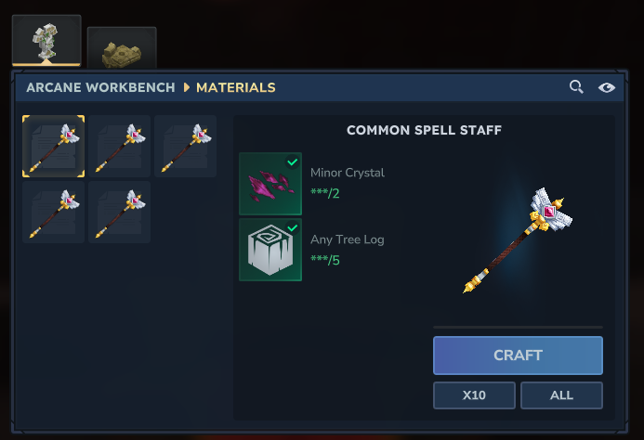
Task: Toggle the eye visibility icon
Action: pyautogui.click(x=607, y=87)
